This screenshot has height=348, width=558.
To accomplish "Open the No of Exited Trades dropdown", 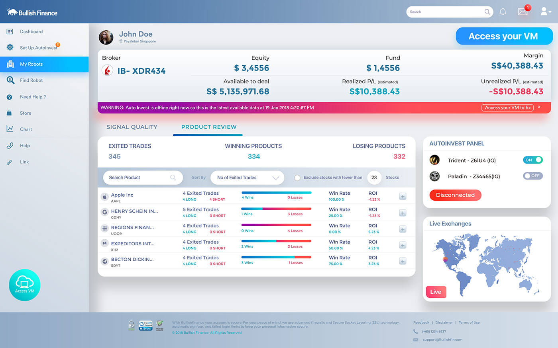I will click(x=247, y=178).
